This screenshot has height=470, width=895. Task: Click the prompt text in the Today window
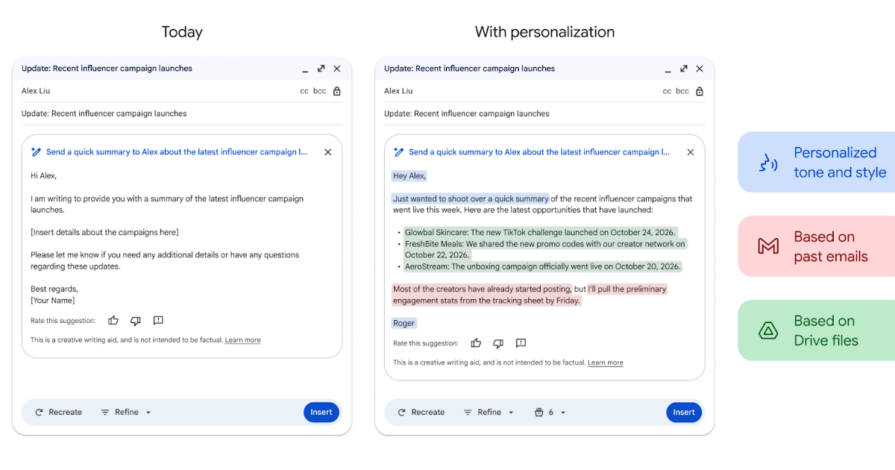177,152
